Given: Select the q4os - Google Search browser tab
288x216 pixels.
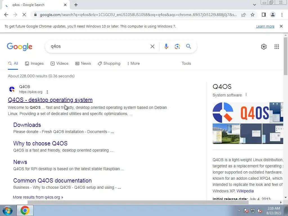Looking at the screenshot, I should tap(36, 5).
